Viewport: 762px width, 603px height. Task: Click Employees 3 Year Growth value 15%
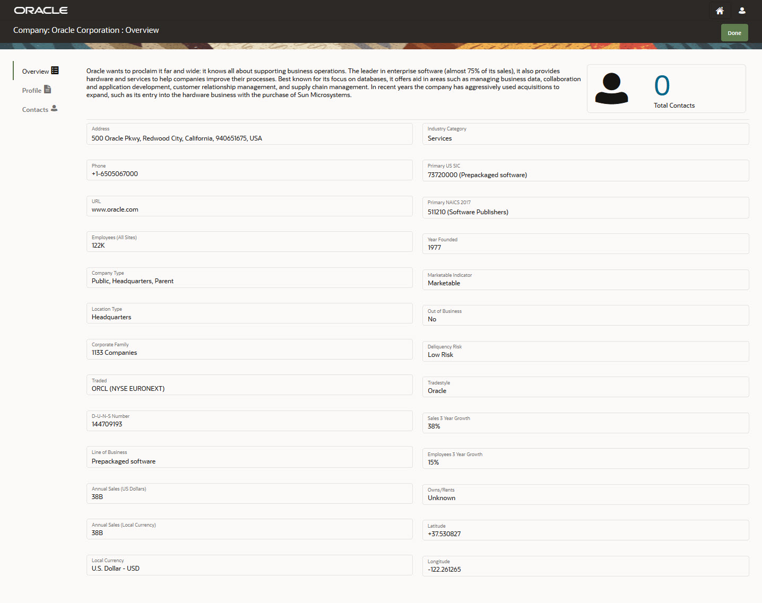tap(434, 462)
